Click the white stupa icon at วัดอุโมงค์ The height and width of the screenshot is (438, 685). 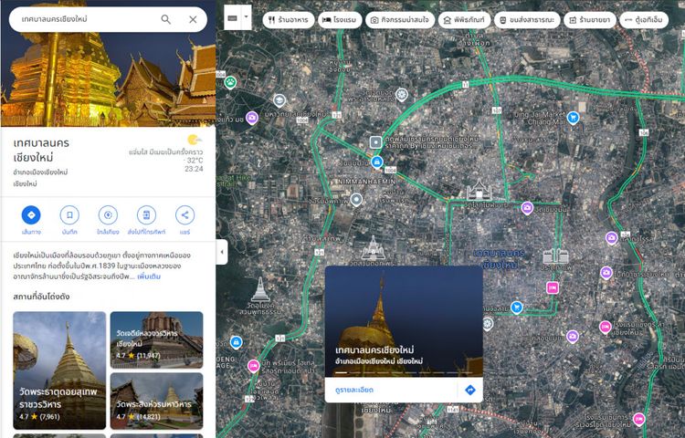pos(260,289)
